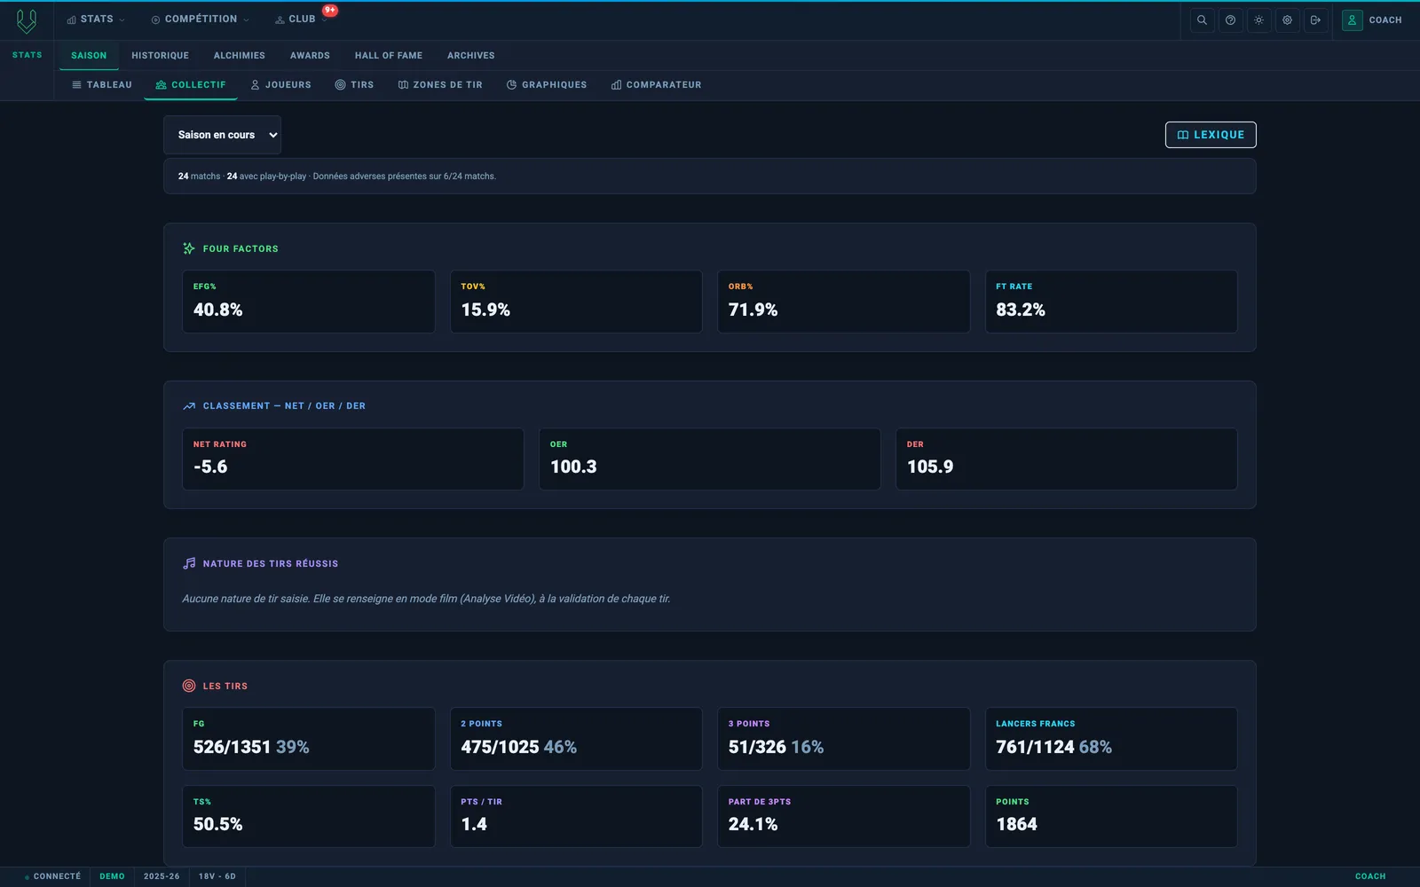Click the logout arrow icon
1420x887 pixels.
click(1315, 20)
